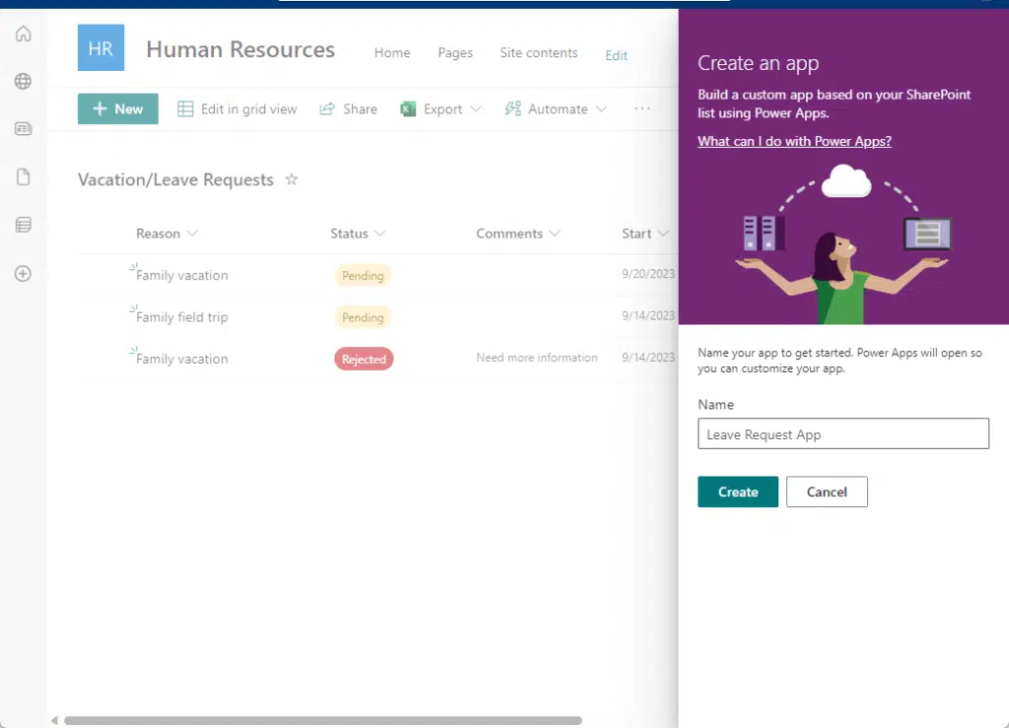Click the Need more information comment
Image resolution: width=1009 pixels, height=728 pixels.
pos(537,358)
